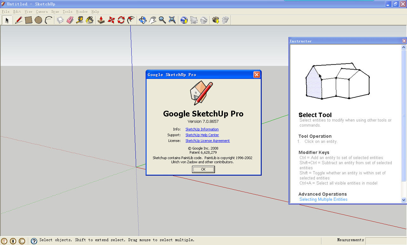Open the Draw menu
Screen dimensions: 407x245
coord(55,12)
